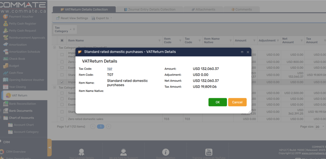326x159 pixels.
Task: Uncheck the selected row checkbox
Action: coord(62,82)
